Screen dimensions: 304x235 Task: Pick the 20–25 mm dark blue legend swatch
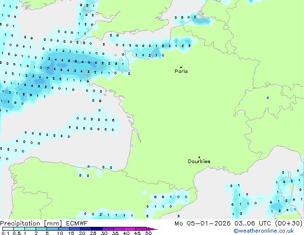86,229
